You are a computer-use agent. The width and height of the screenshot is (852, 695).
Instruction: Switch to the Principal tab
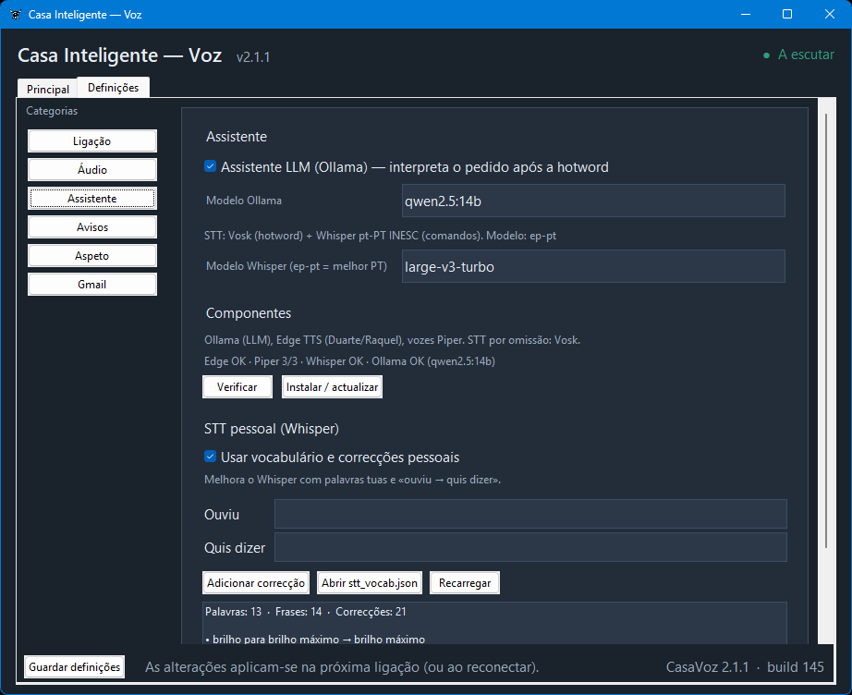48,89
